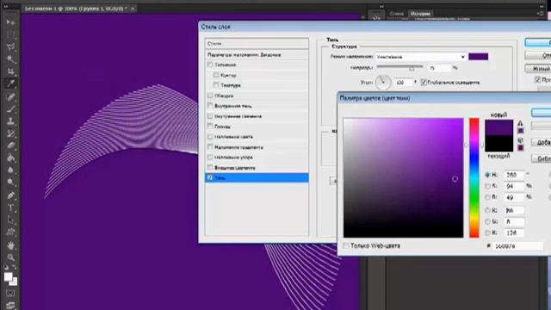Select the Dodge tool
Screen dimensions: 551x310
pyautogui.click(x=10, y=182)
